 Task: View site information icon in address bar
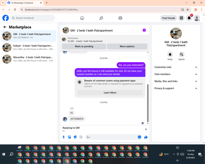[22, 9]
